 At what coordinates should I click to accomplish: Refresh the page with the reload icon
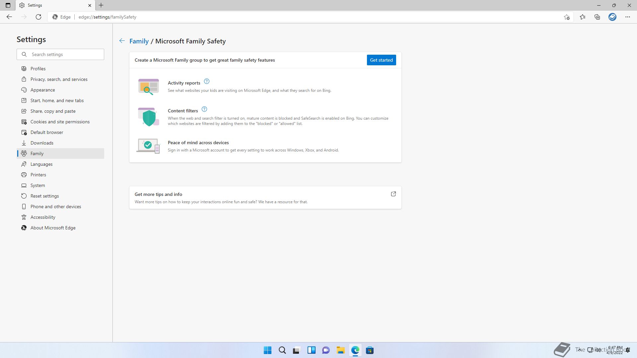(x=38, y=17)
